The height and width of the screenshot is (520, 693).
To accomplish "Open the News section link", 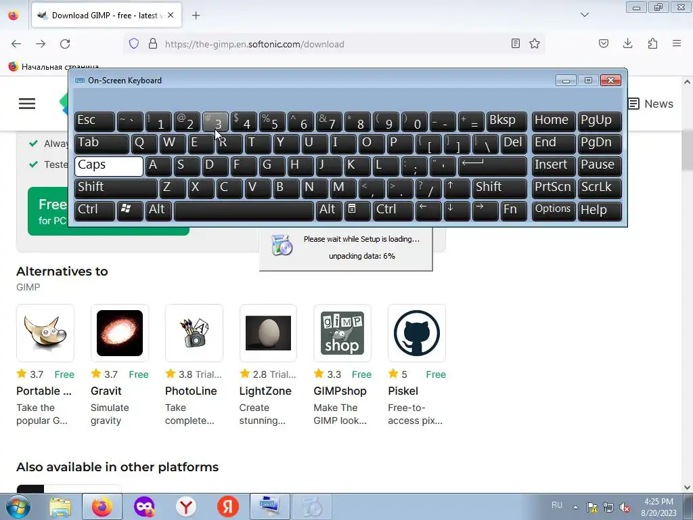I will [650, 104].
